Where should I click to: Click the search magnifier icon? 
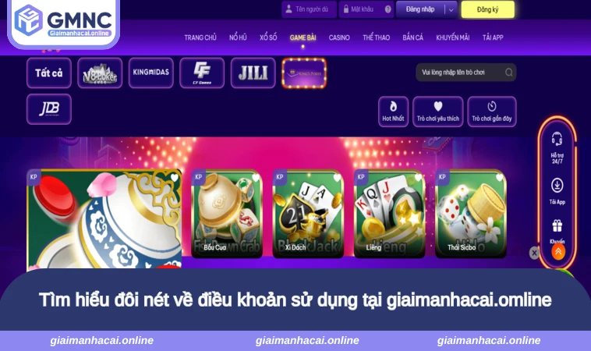509,73
